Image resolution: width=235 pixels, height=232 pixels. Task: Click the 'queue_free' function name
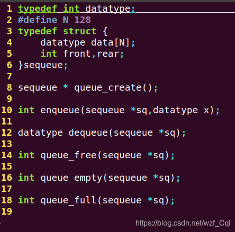pyautogui.click(x=68, y=155)
